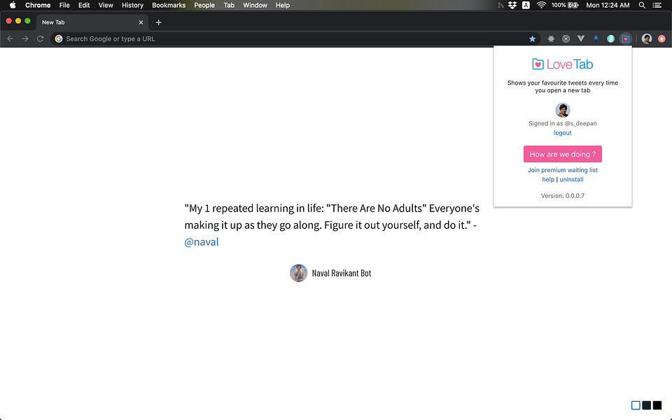Open the React DevTools extension icon
Image resolution: width=672 pixels, height=420 pixels.
(551, 39)
